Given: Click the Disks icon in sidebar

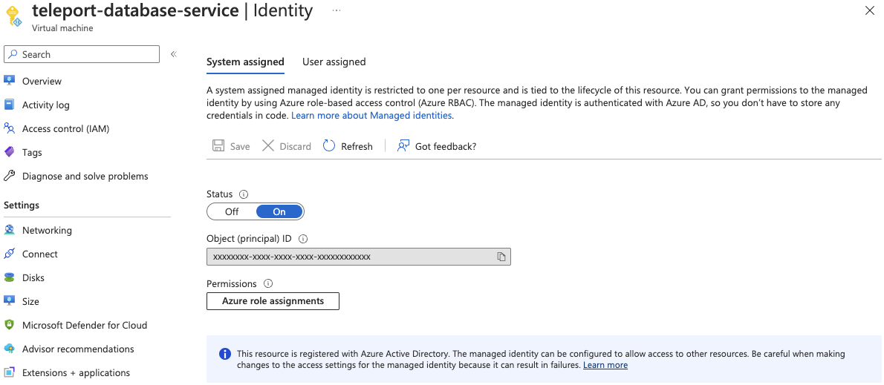Looking at the screenshot, I should coord(10,277).
